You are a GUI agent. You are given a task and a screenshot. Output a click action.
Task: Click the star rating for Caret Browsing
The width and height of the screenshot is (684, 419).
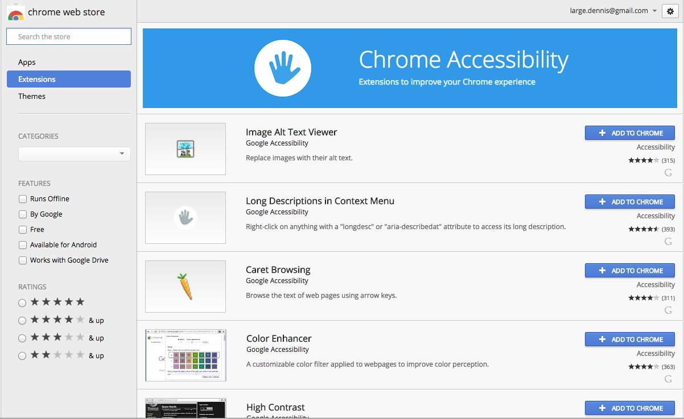pyautogui.click(x=644, y=297)
